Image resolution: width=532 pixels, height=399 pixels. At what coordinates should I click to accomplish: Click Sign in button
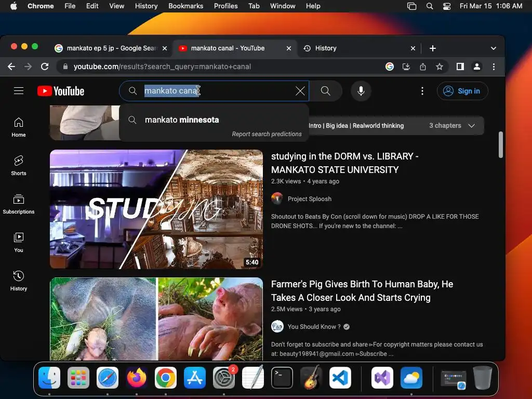point(462,91)
